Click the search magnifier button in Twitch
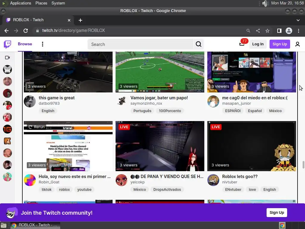Viewport: 305px width, 229px height. click(198, 44)
